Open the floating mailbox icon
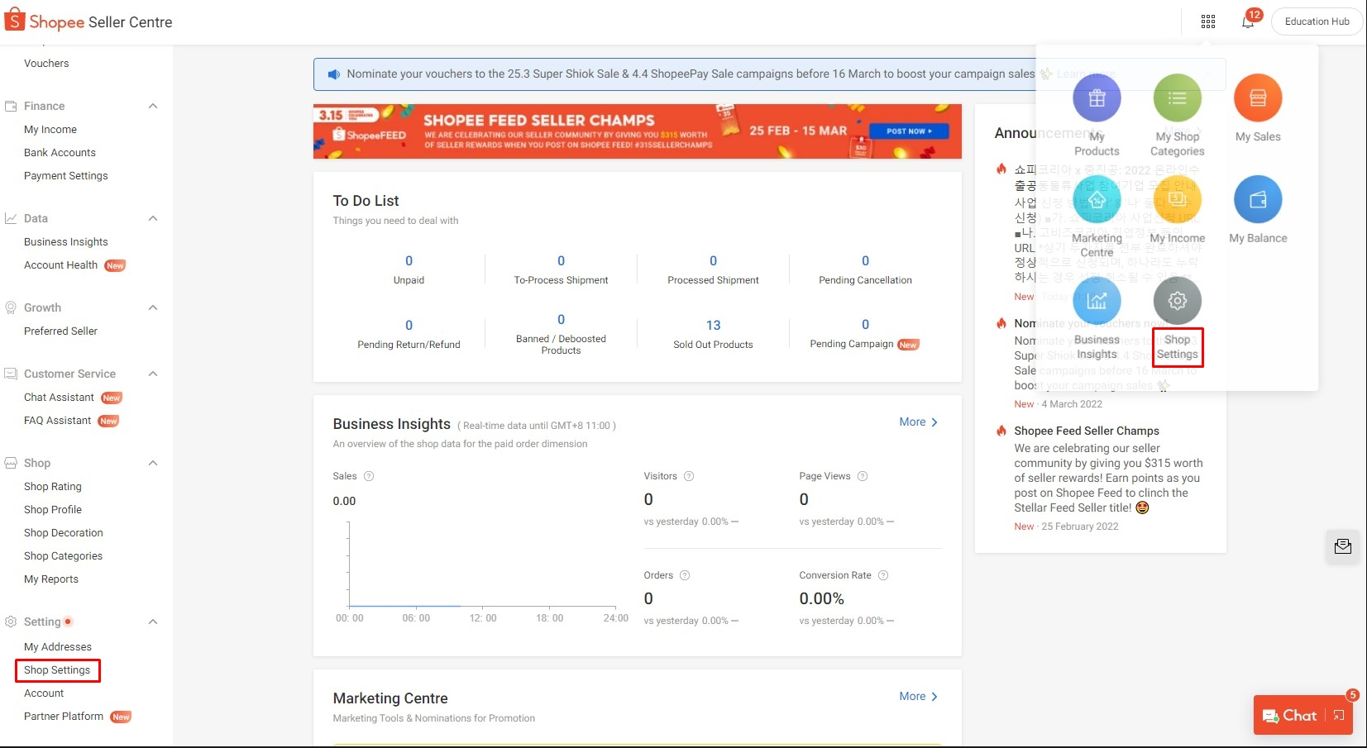 pos(1343,546)
